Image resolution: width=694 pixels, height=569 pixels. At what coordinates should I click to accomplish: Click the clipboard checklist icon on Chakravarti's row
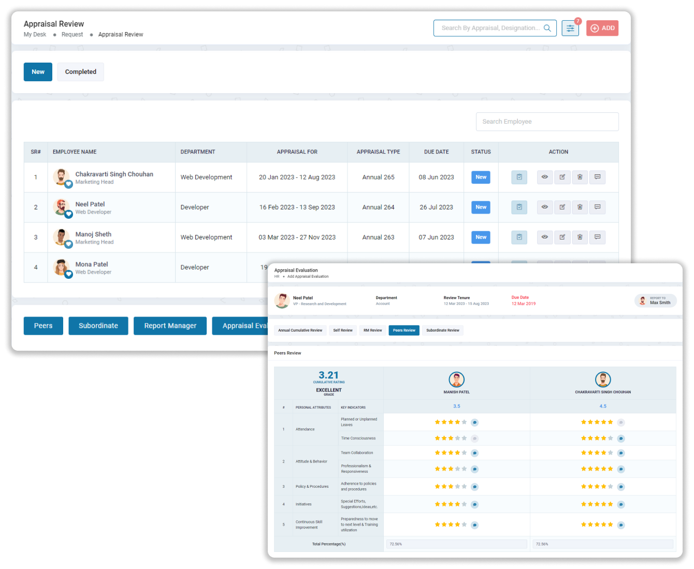518,177
